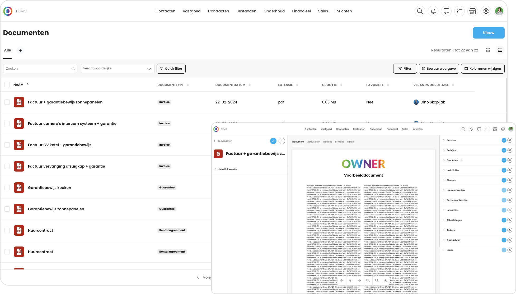Open the settings gear icon
This screenshot has height=294, width=516.
click(486, 11)
